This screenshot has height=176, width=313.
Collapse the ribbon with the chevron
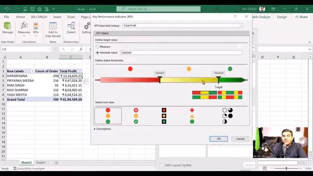click(x=310, y=42)
